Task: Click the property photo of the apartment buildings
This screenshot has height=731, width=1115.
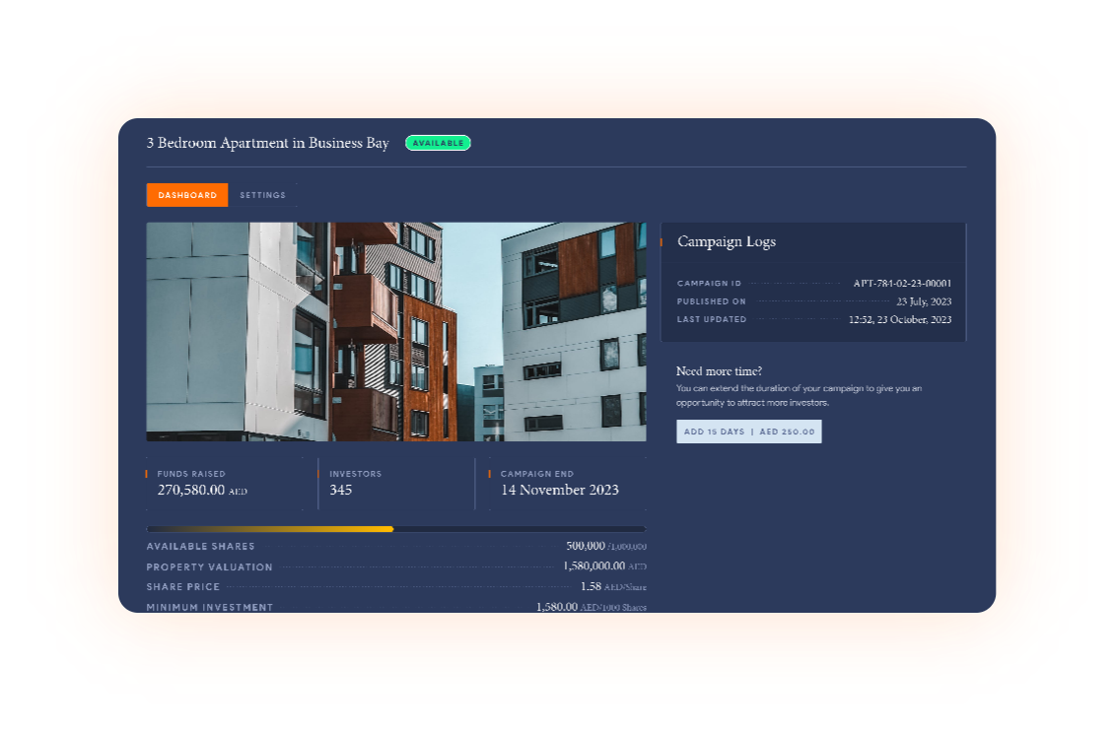Action: pyautogui.click(x=394, y=331)
